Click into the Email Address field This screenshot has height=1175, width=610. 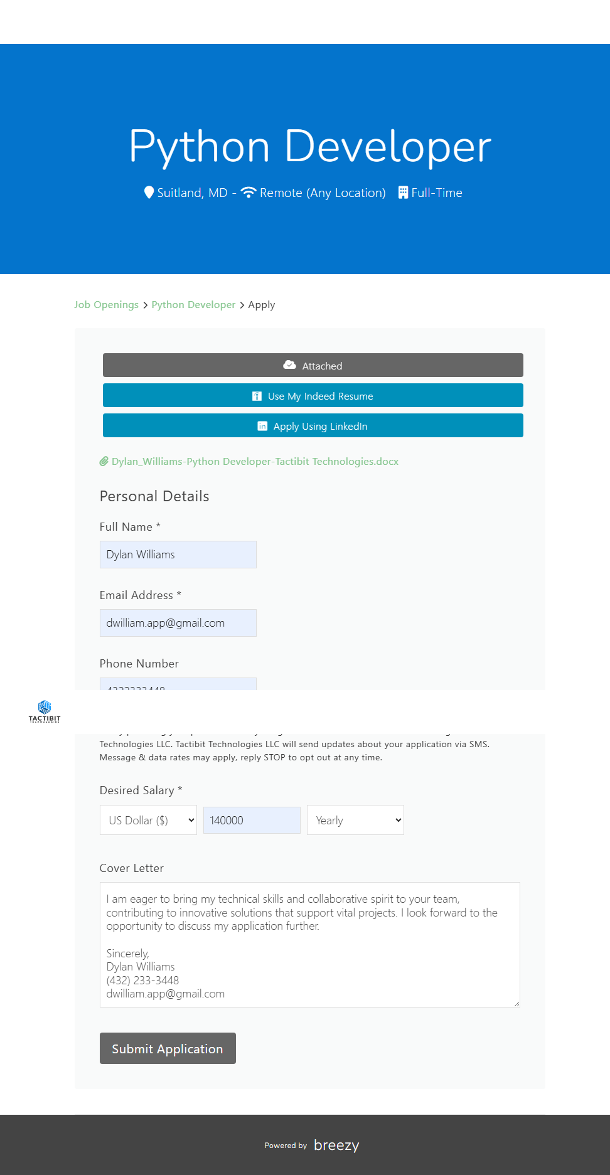pos(178,623)
